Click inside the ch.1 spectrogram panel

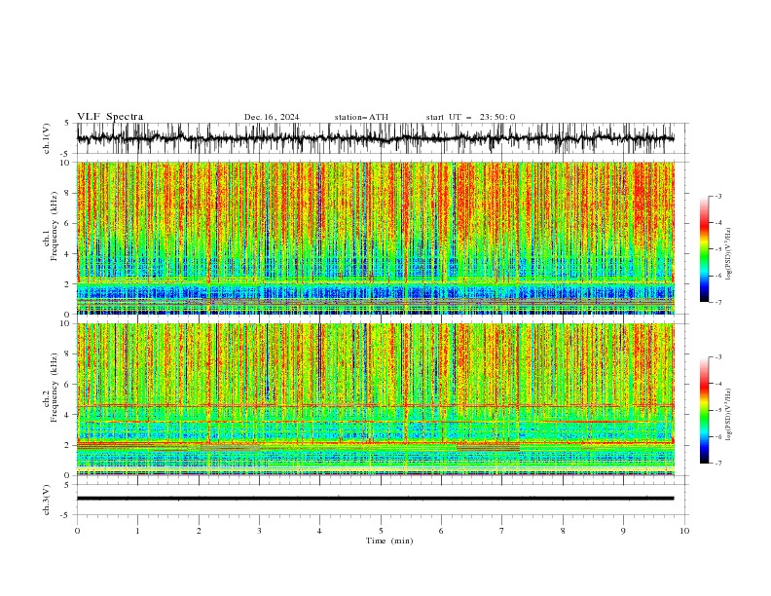pyautogui.click(x=375, y=238)
